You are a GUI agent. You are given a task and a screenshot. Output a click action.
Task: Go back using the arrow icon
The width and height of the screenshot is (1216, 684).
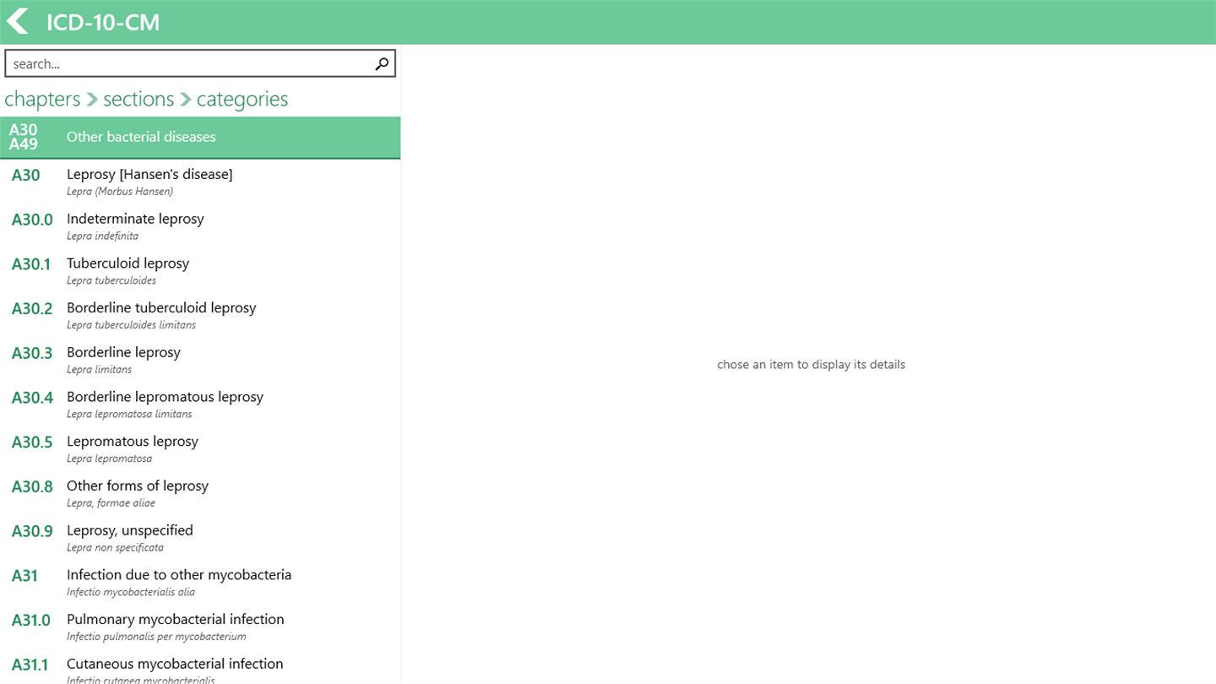click(18, 21)
